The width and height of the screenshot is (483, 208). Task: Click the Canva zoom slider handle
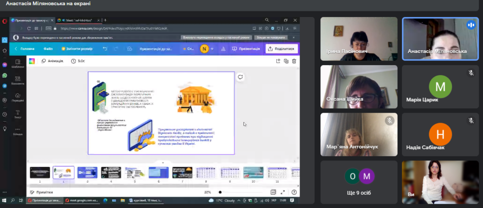220,192
